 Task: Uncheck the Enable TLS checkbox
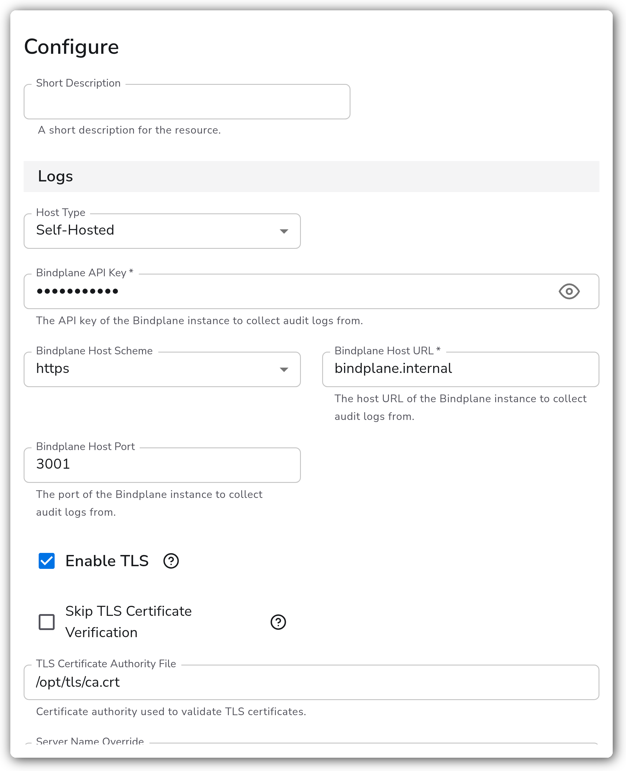tap(47, 561)
